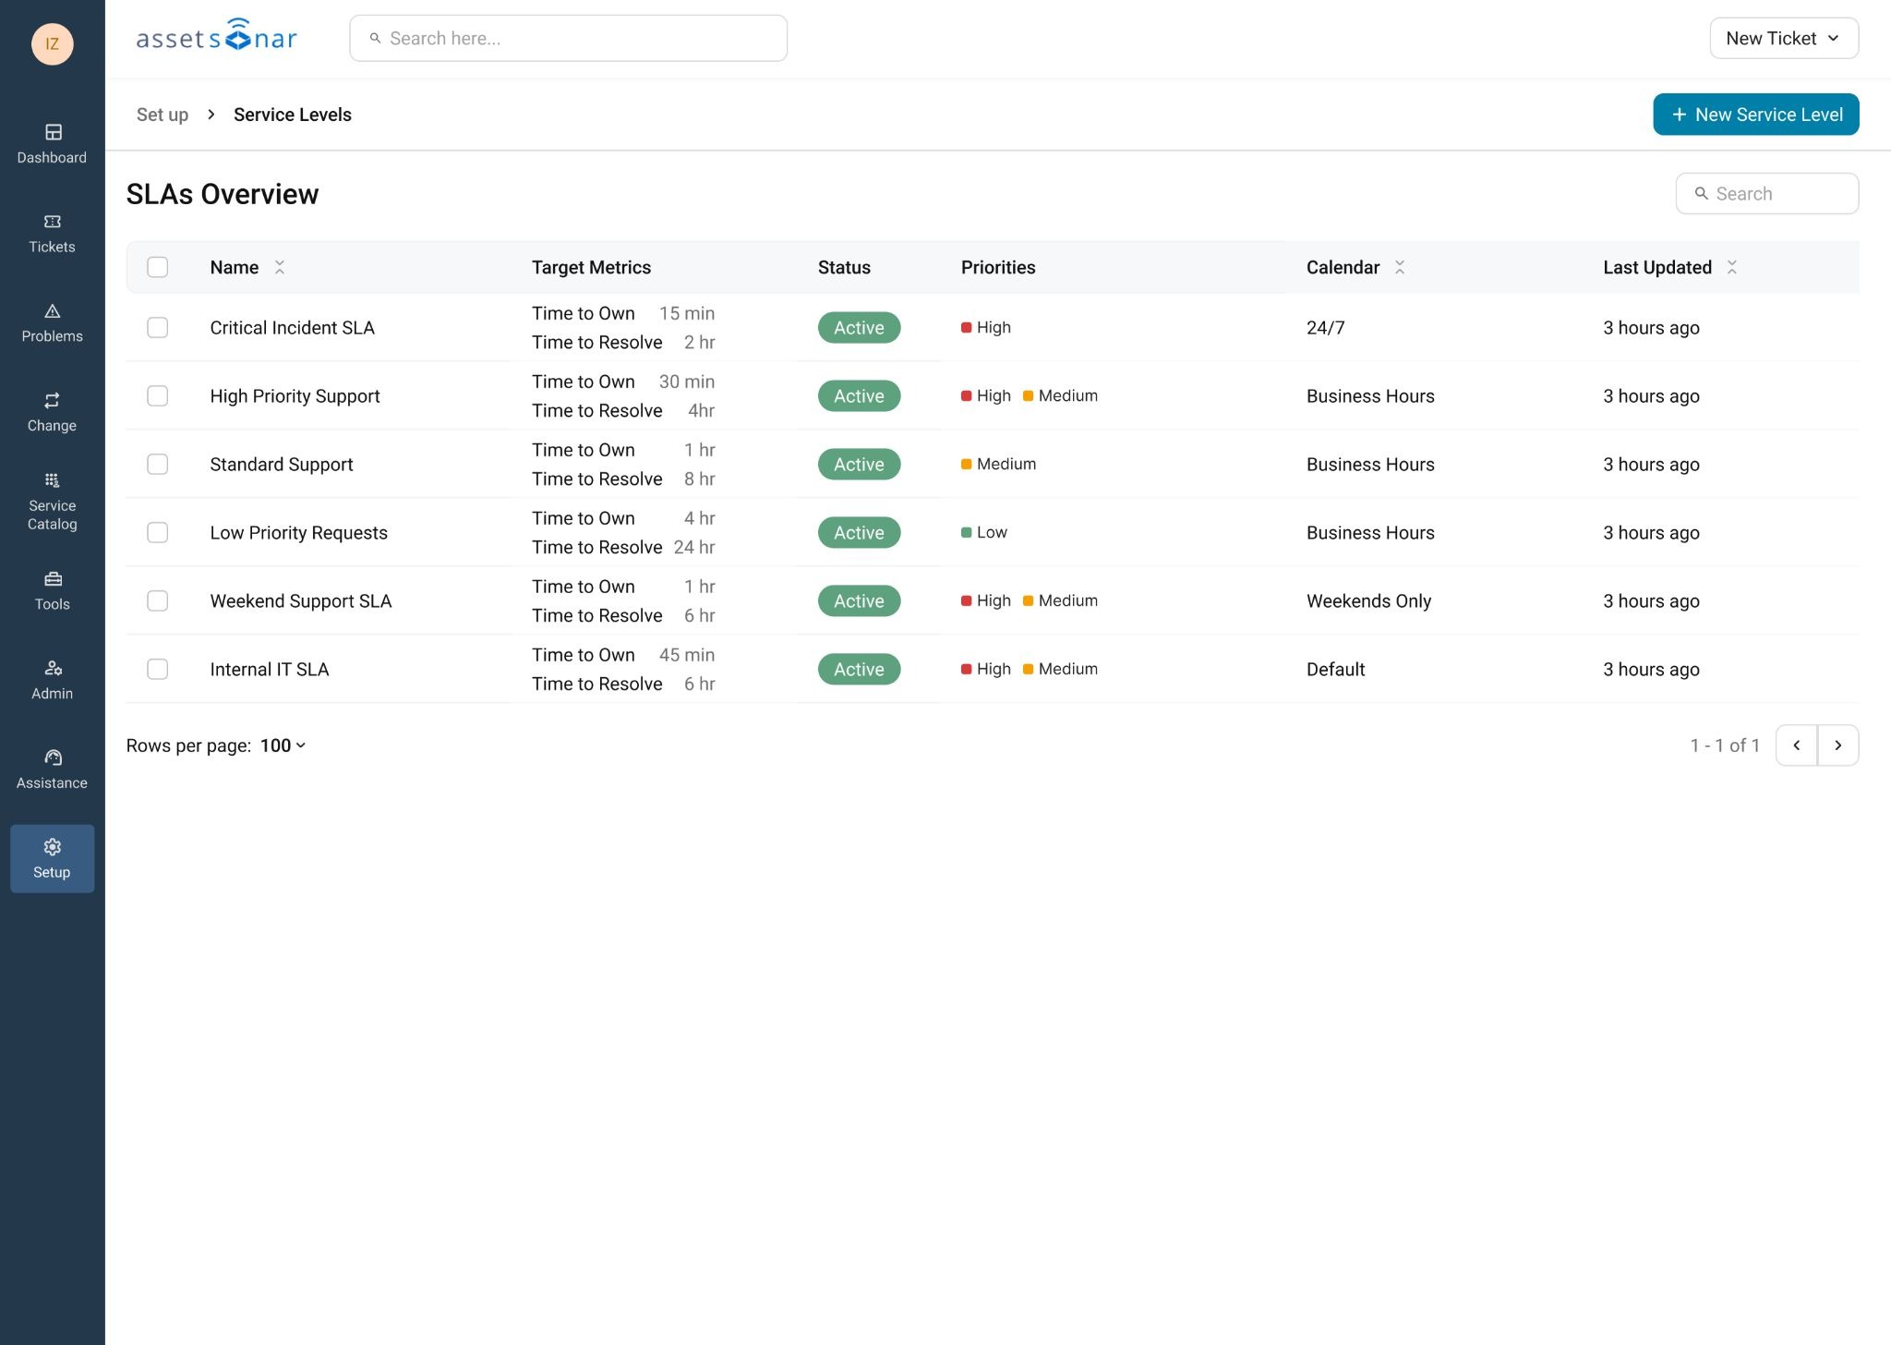This screenshot has width=1891, height=1345.
Task: Click the 24/7 calendar cell
Action: [1325, 328]
